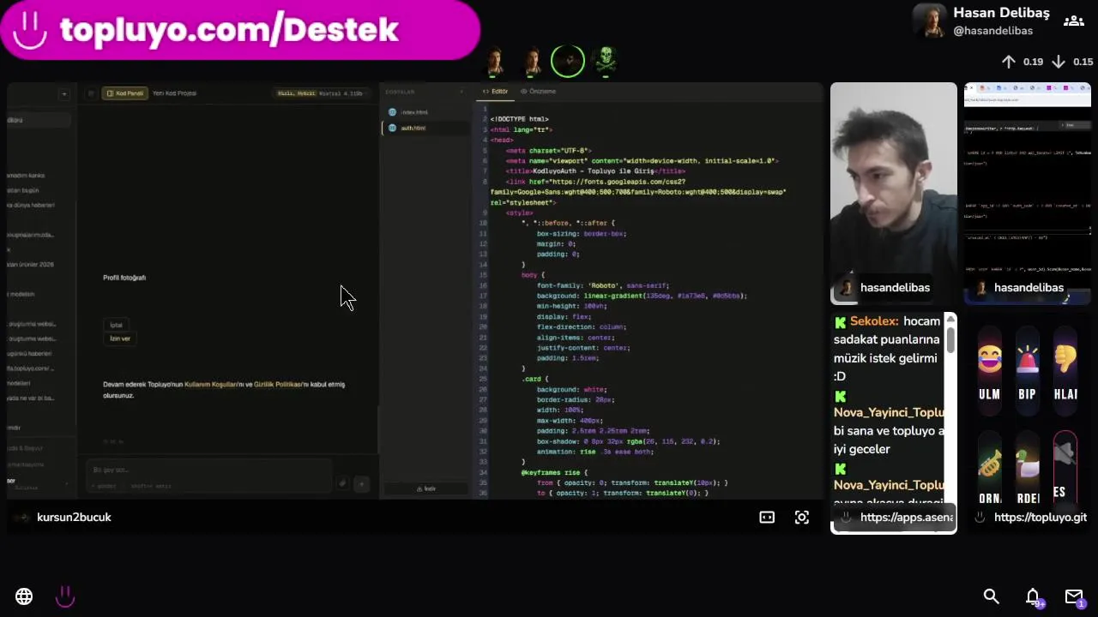Open Hasan Delibaş profile picture

930,21
